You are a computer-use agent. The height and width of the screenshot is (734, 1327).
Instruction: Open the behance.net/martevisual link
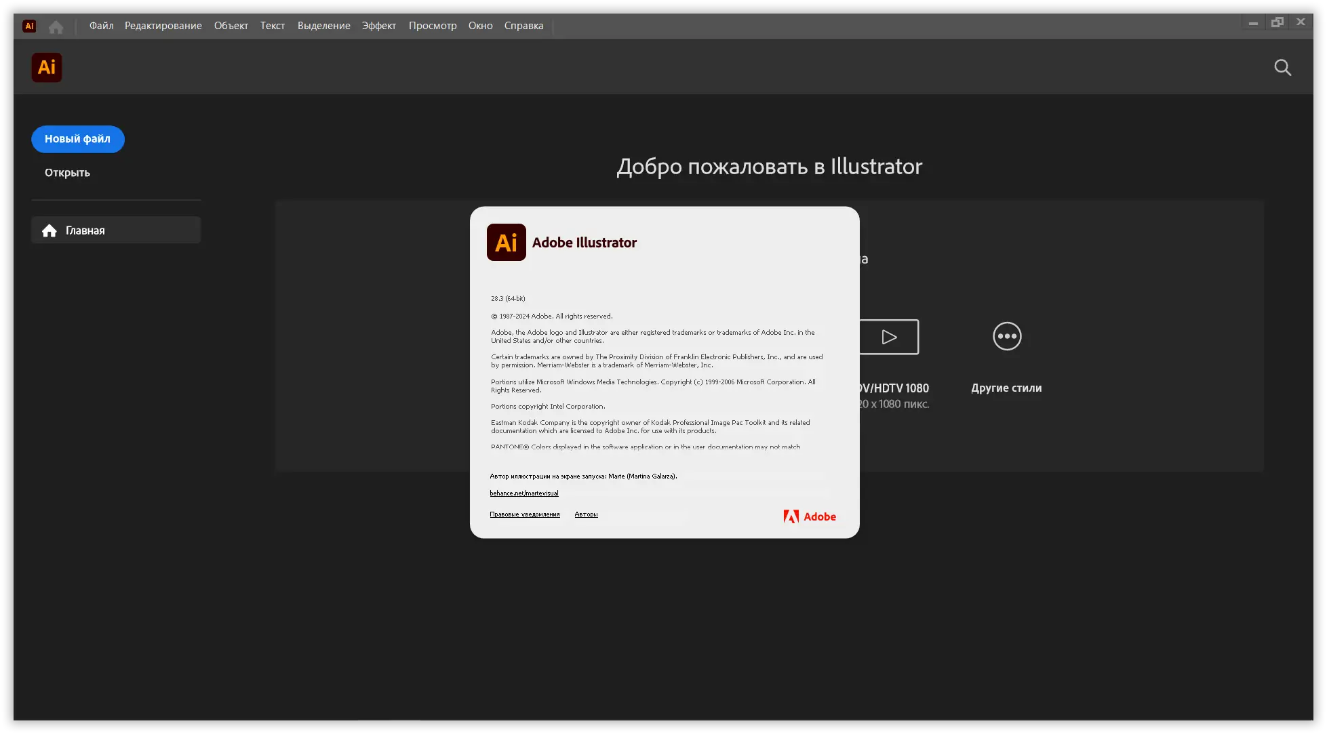click(x=524, y=493)
